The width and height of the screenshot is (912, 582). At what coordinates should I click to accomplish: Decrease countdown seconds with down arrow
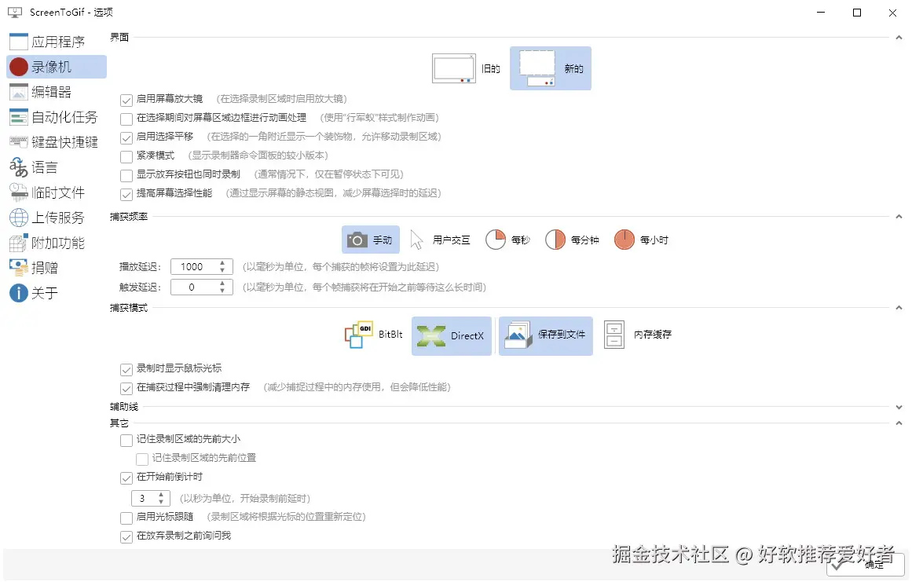click(160, 502)
